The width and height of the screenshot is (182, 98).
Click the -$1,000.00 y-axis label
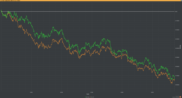coord(177,21)
